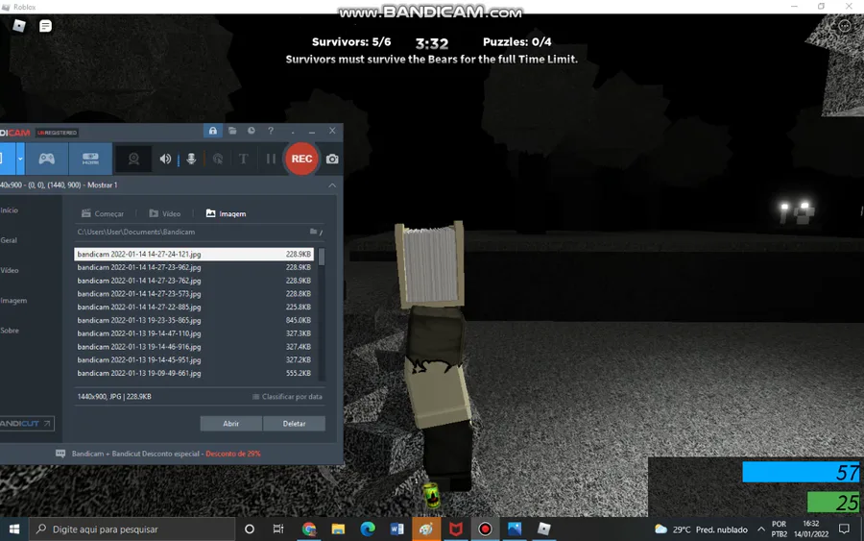Click the output path C:\Users\User\Documents\Bandicam

pos(136,233)
